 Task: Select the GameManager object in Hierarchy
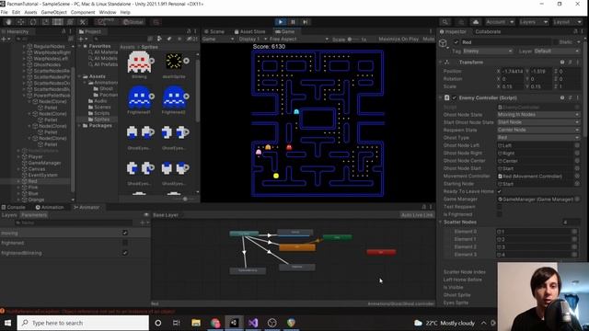(x=44, y=163)
